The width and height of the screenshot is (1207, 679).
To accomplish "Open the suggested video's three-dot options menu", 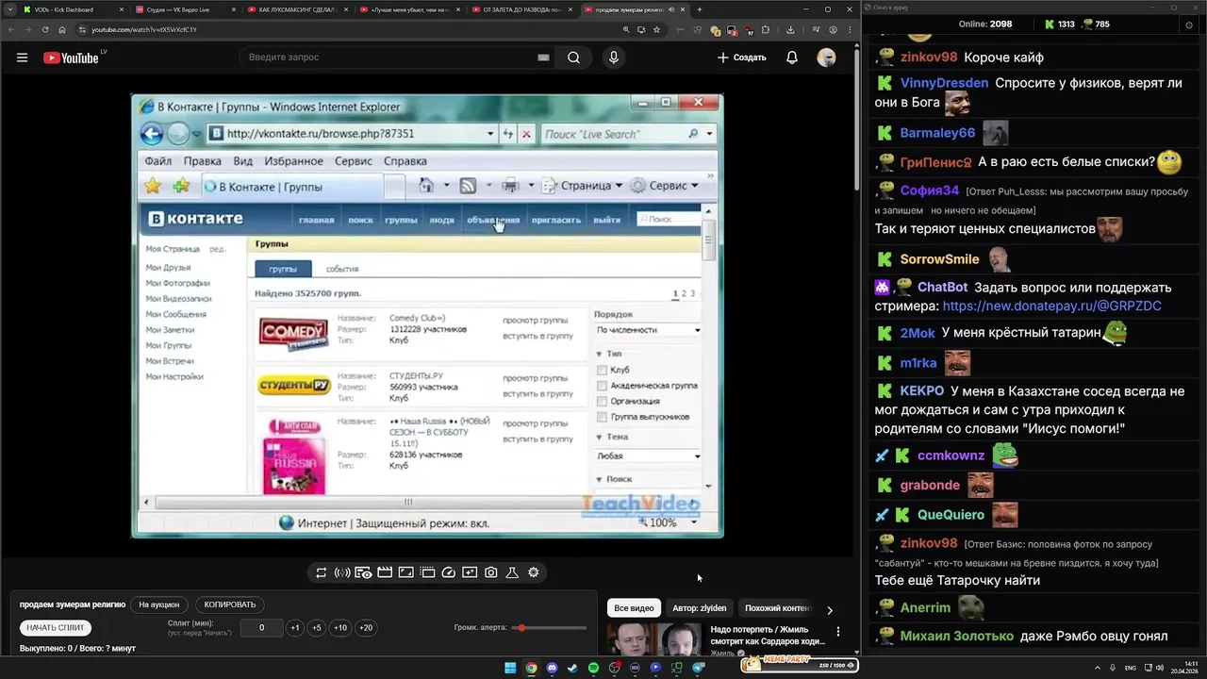I will pos(838,632).
